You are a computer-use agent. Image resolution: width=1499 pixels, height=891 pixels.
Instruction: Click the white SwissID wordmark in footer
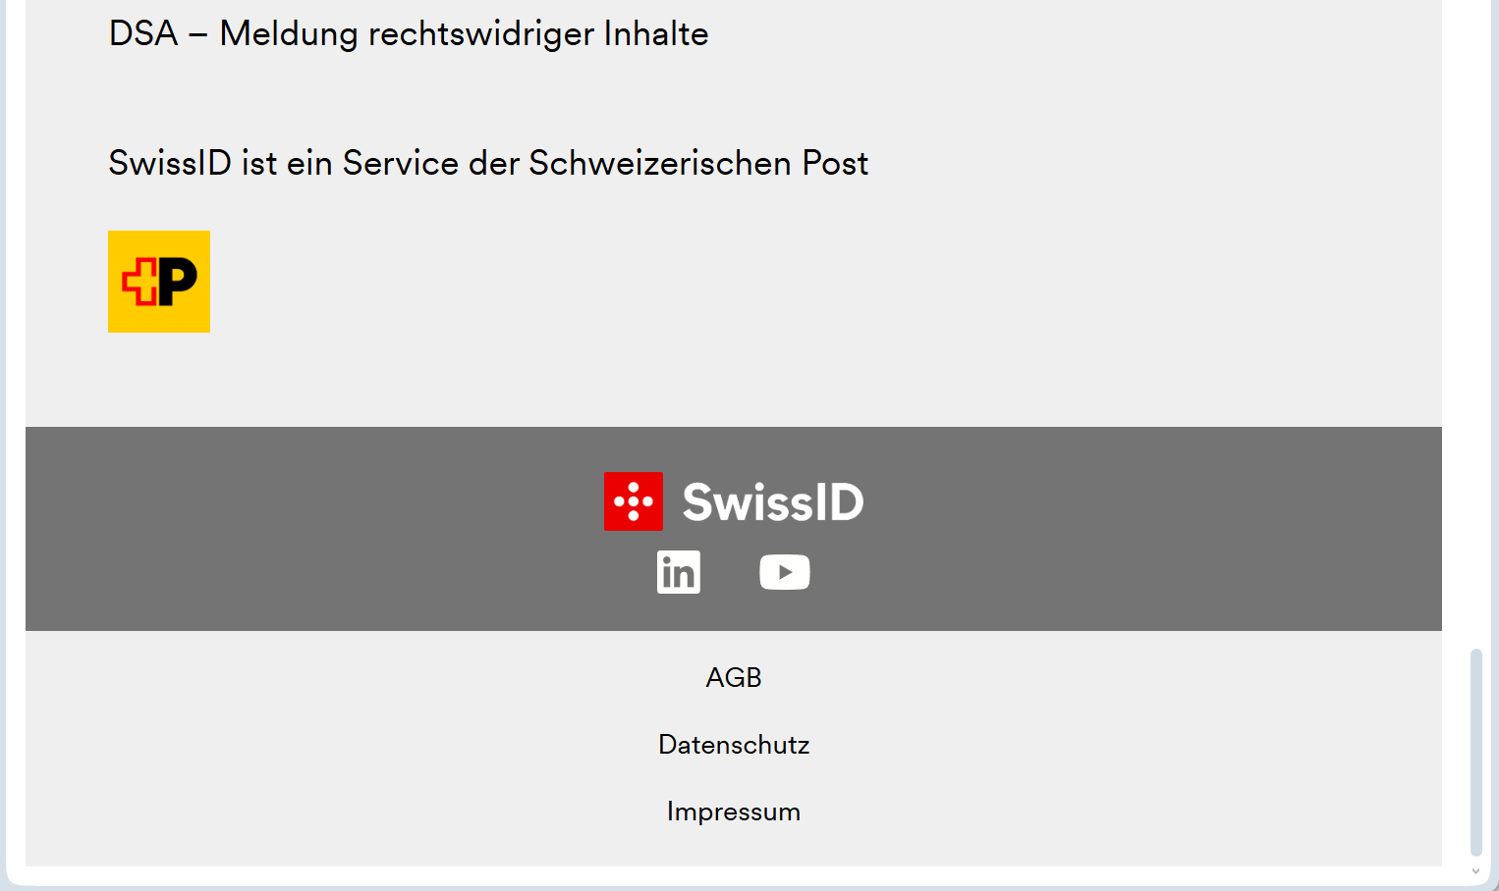pos(773,502)
